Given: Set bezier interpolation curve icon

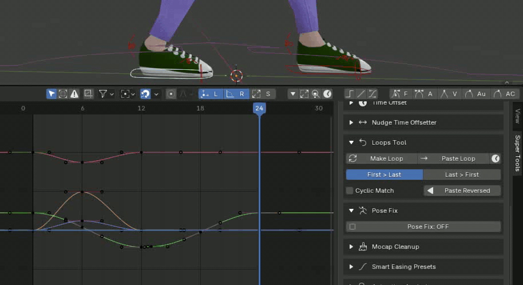Looking at the screenshot, I should click(x=373, y=94).
